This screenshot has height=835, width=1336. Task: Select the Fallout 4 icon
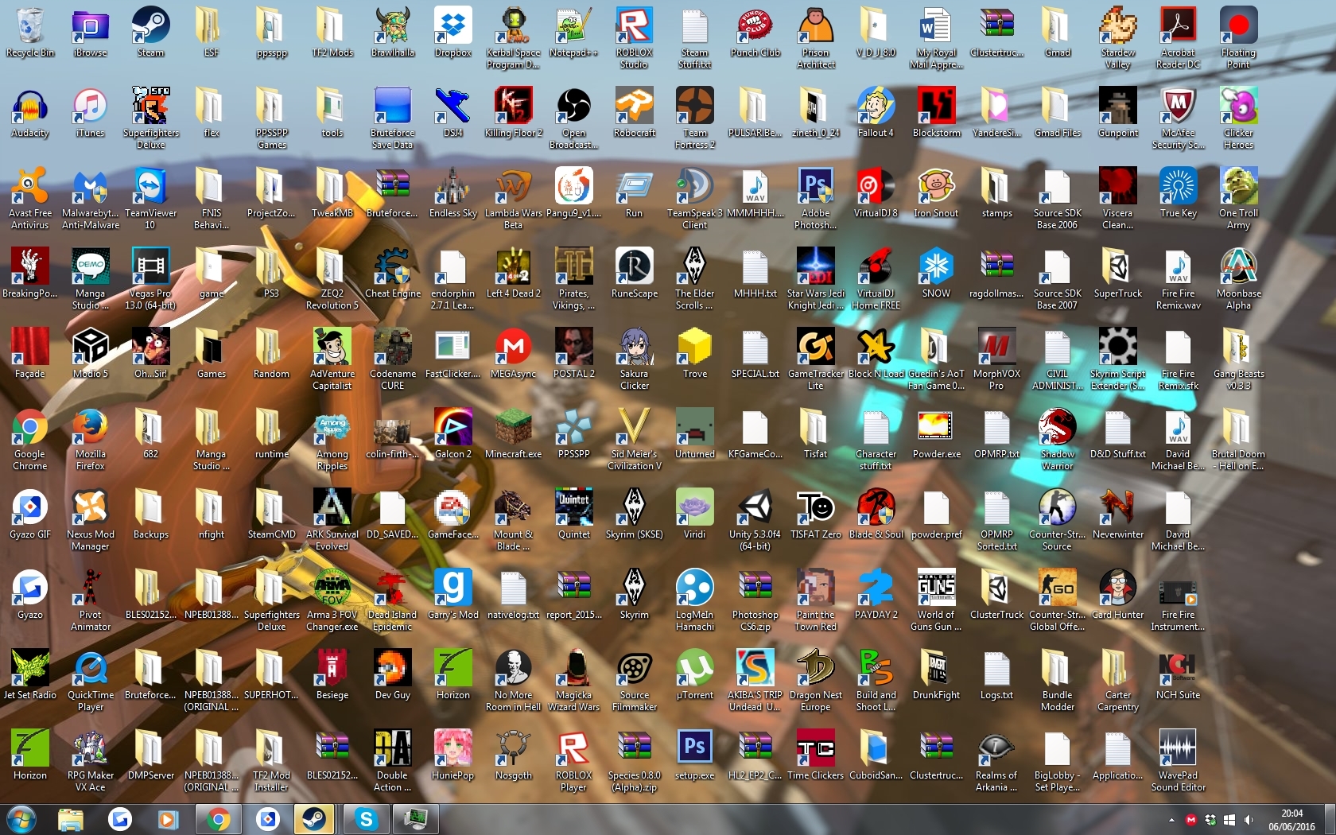876,113
